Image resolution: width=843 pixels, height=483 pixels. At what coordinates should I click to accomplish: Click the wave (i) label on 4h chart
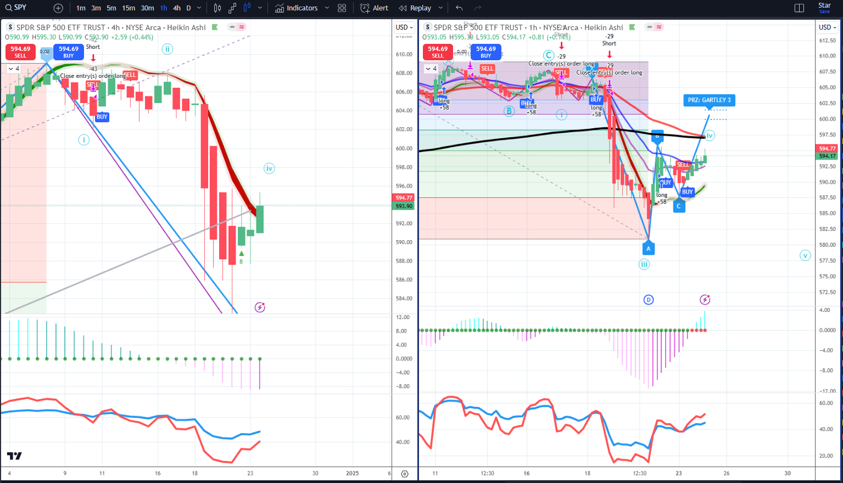83,140
